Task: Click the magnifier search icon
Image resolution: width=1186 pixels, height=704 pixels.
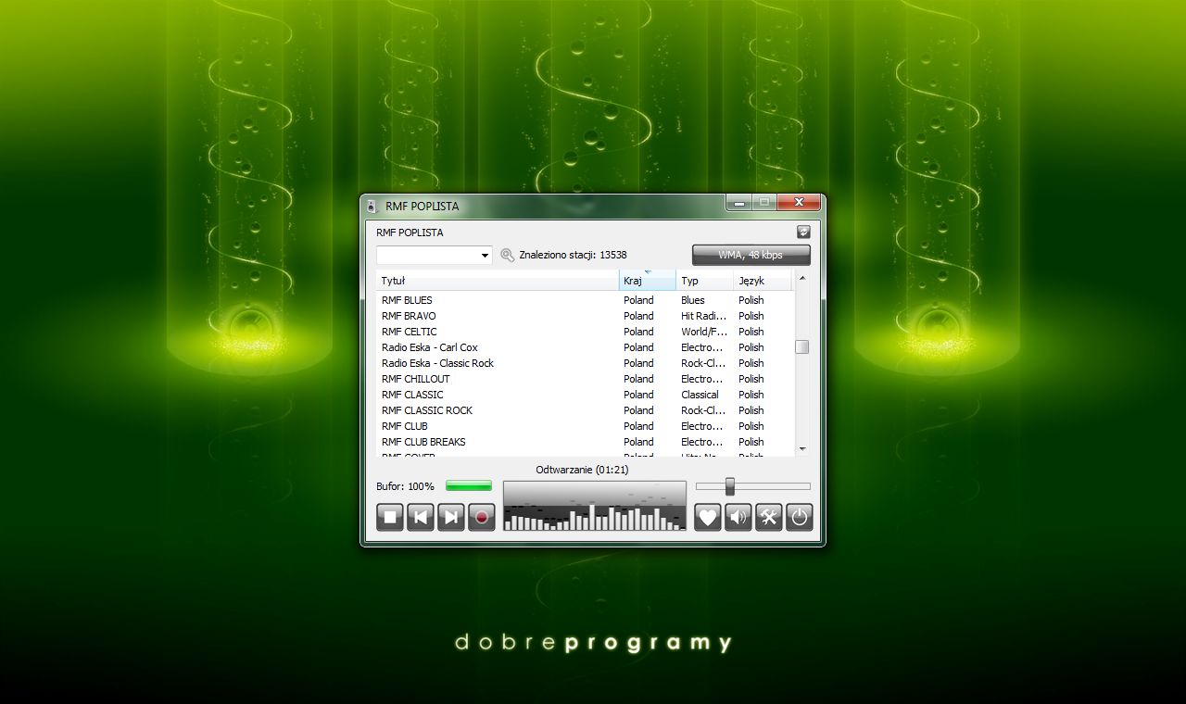Action: coord(507,255)
